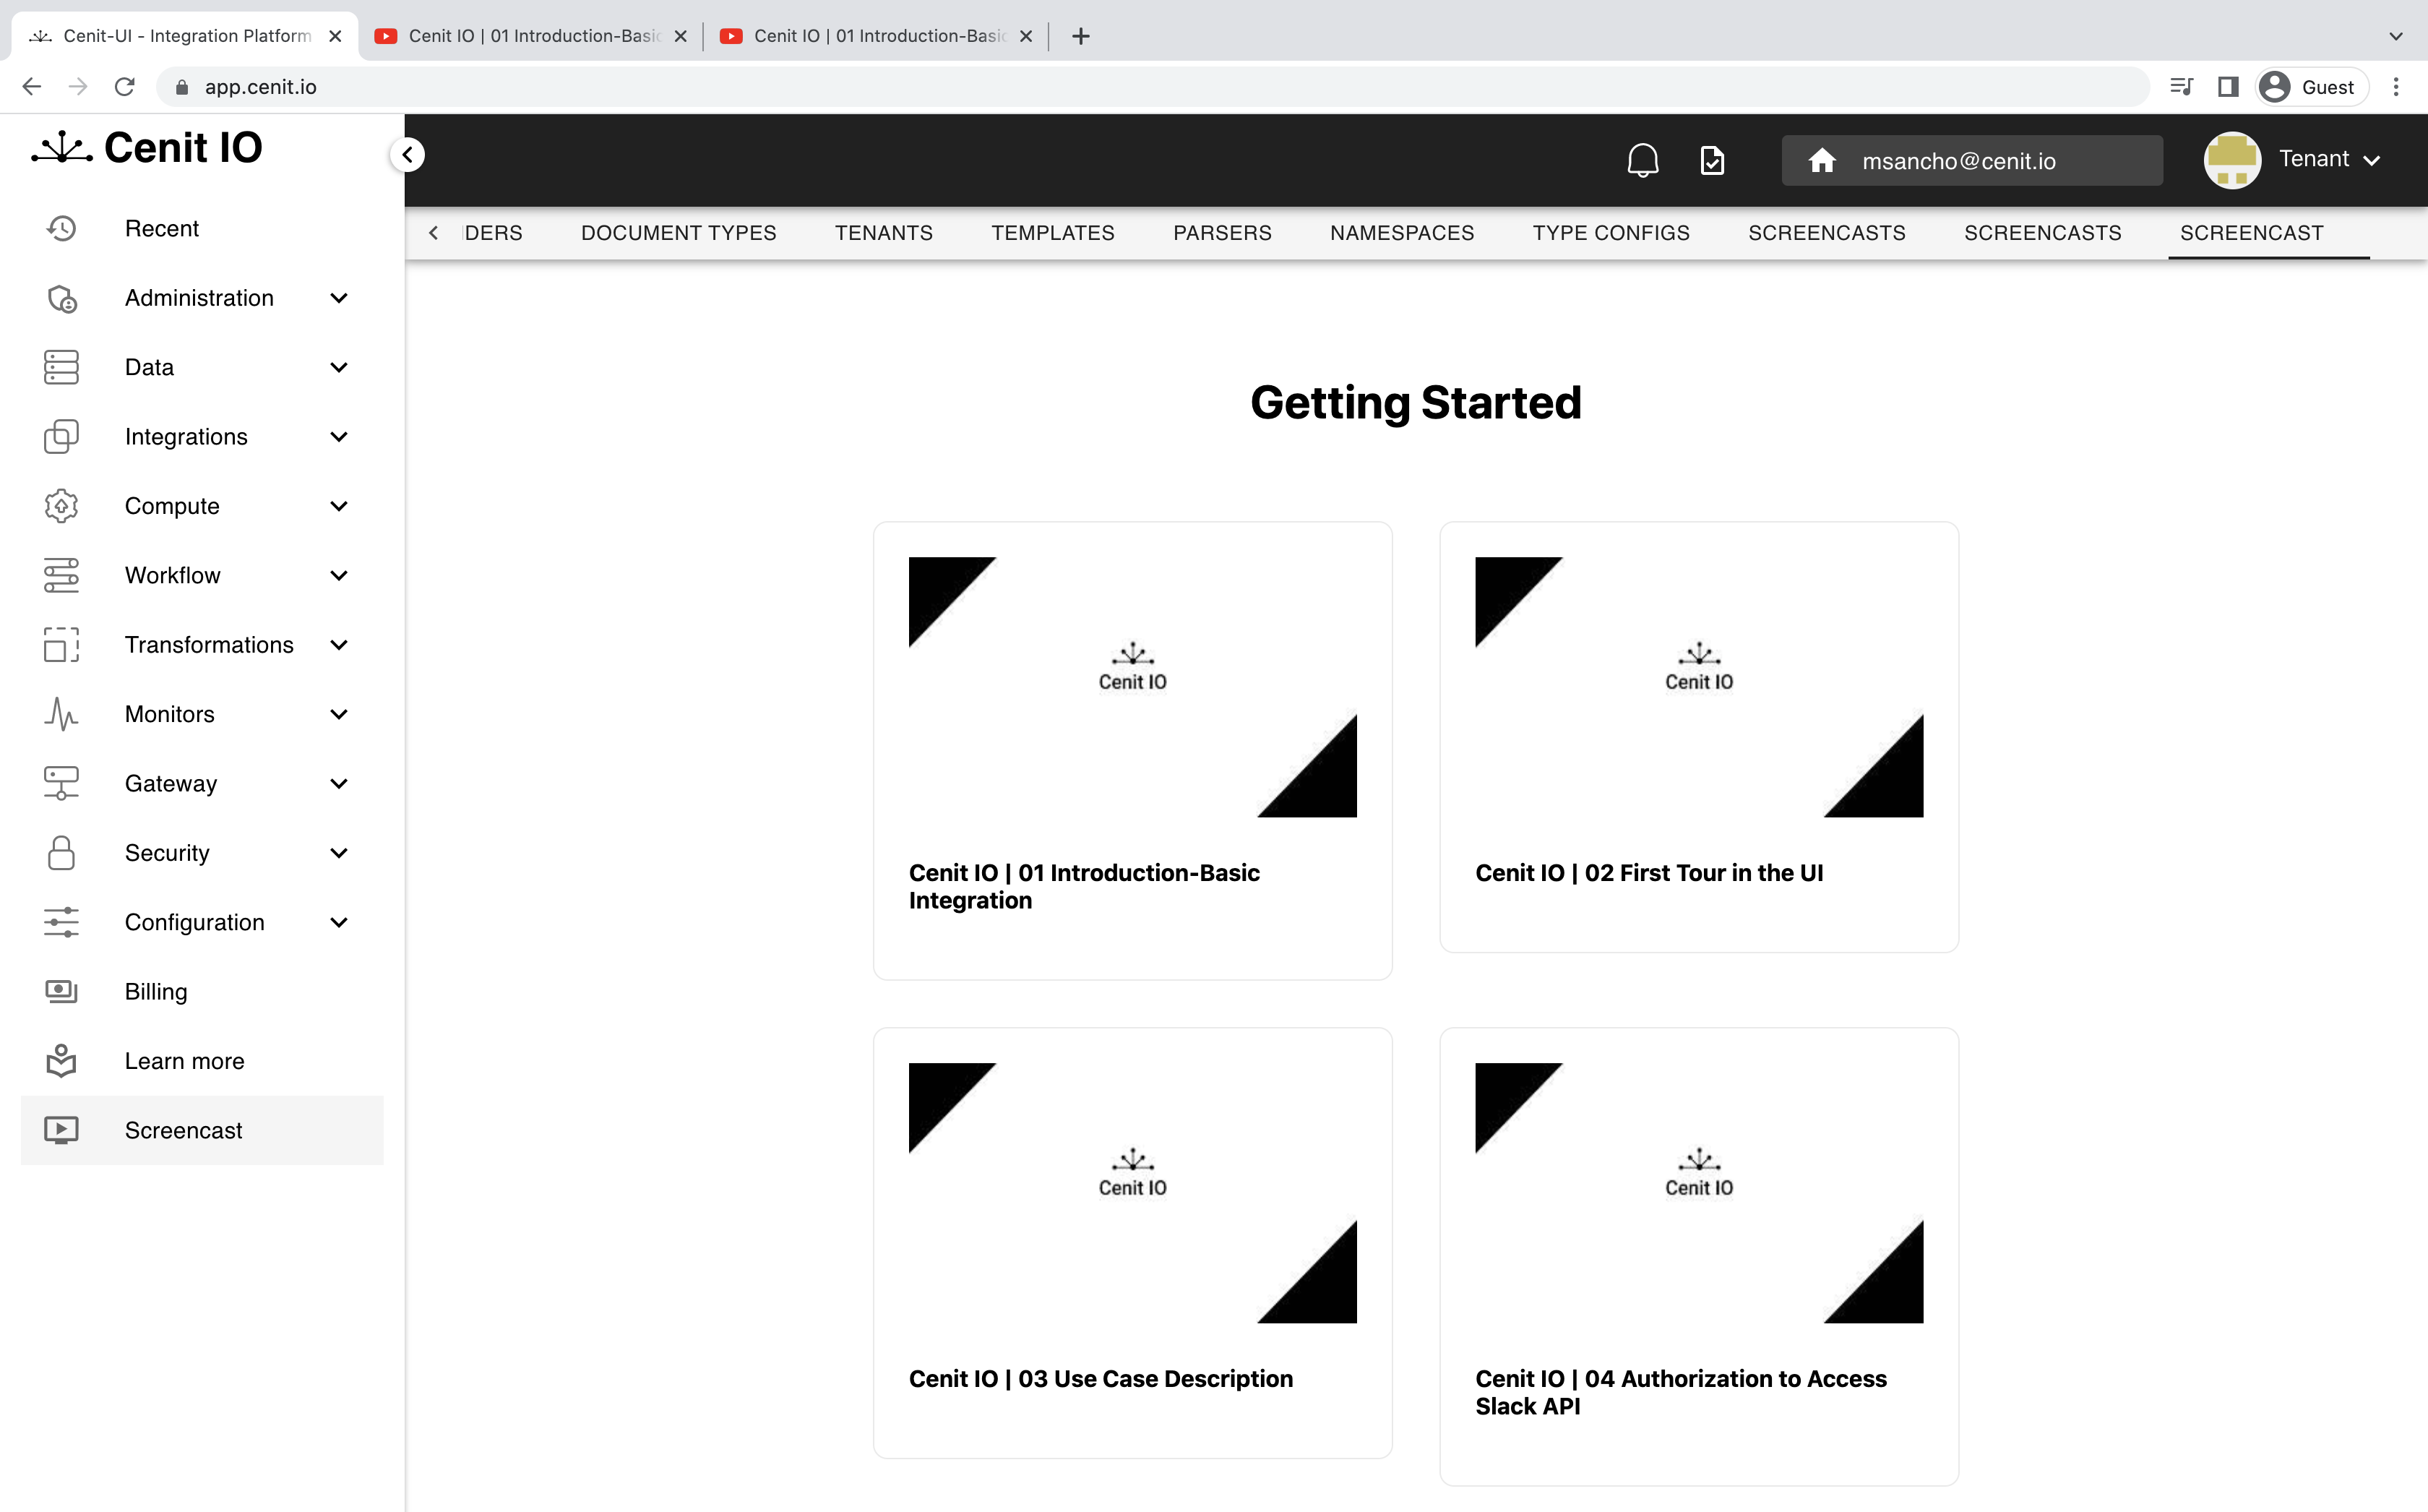Open 04 Authorization to Access Slack API card
This screenshot has width=2428, height=1512.
tap(1698, 1256)
